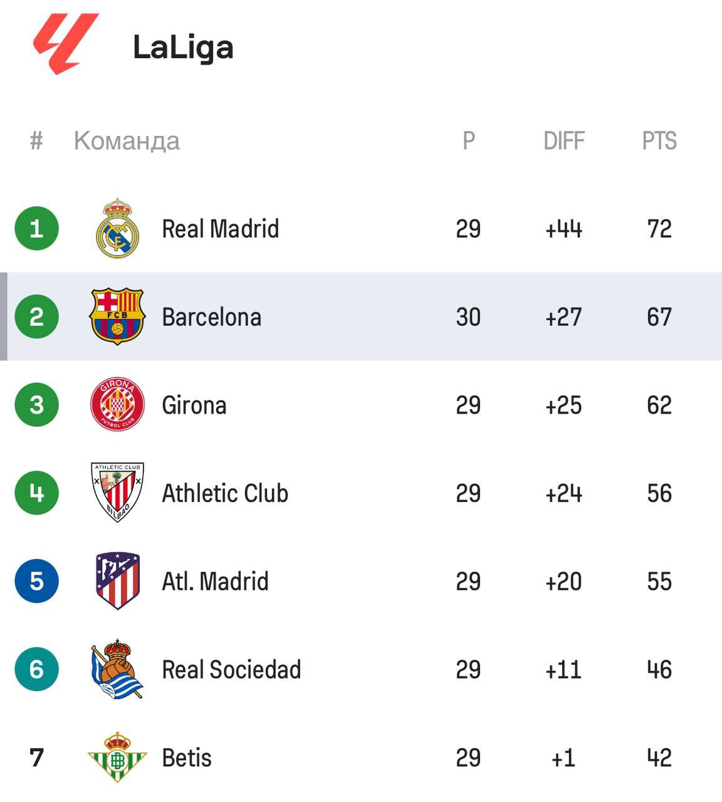
Task: Click the green position 1 badge
Action: pyautogui.click(x=36, y=228)
